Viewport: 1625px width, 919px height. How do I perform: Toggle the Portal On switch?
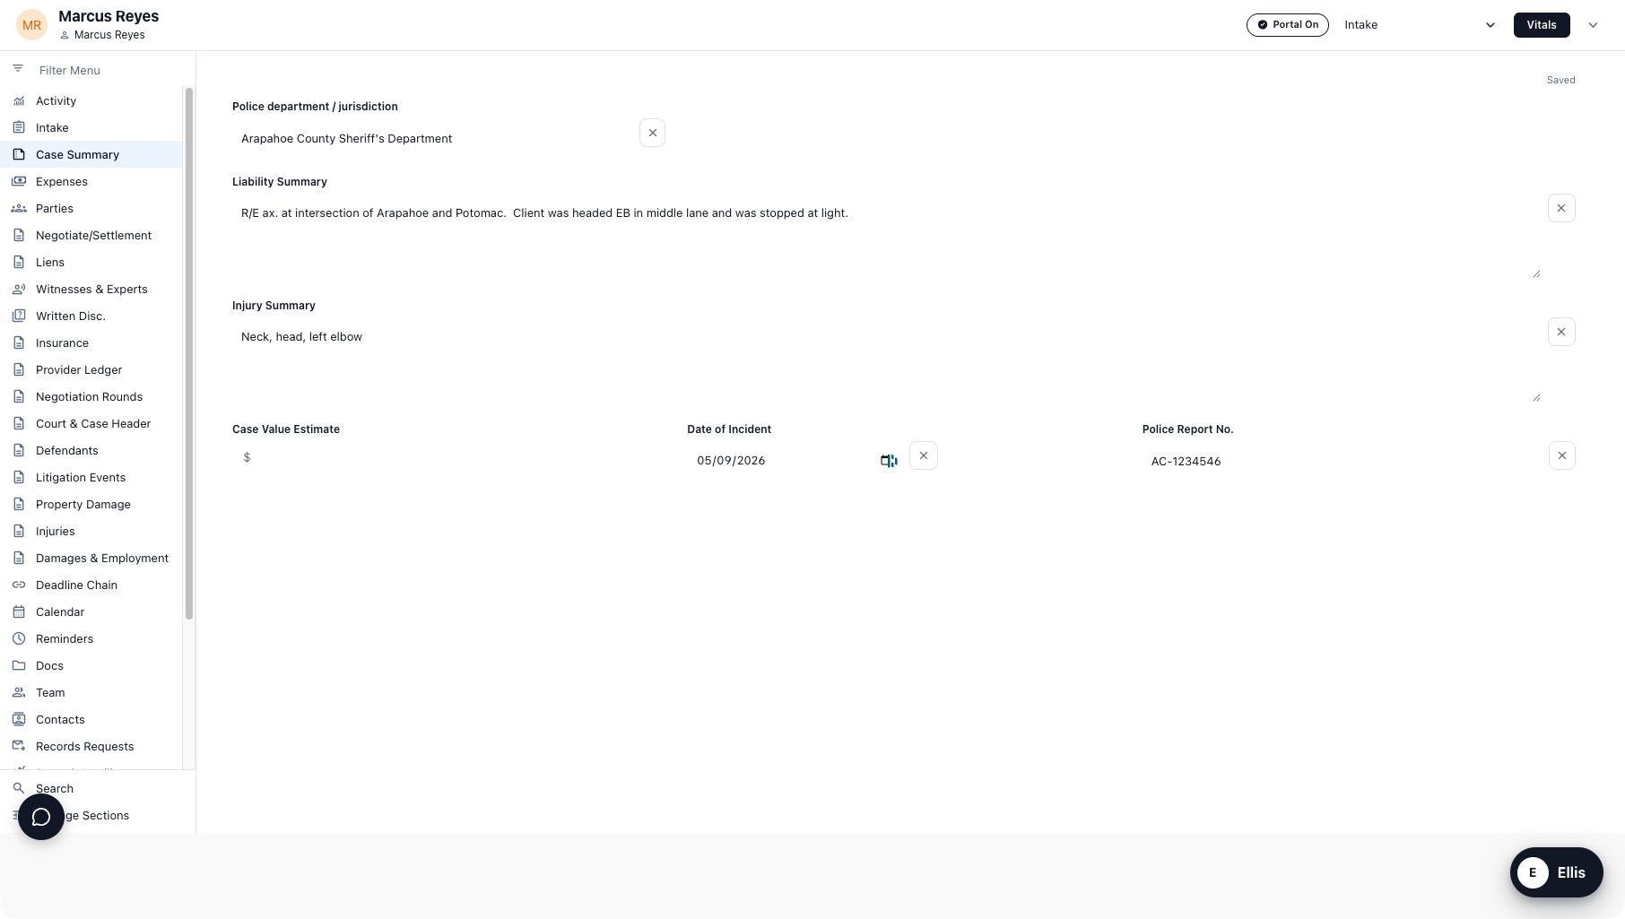tap(1288, 25)
